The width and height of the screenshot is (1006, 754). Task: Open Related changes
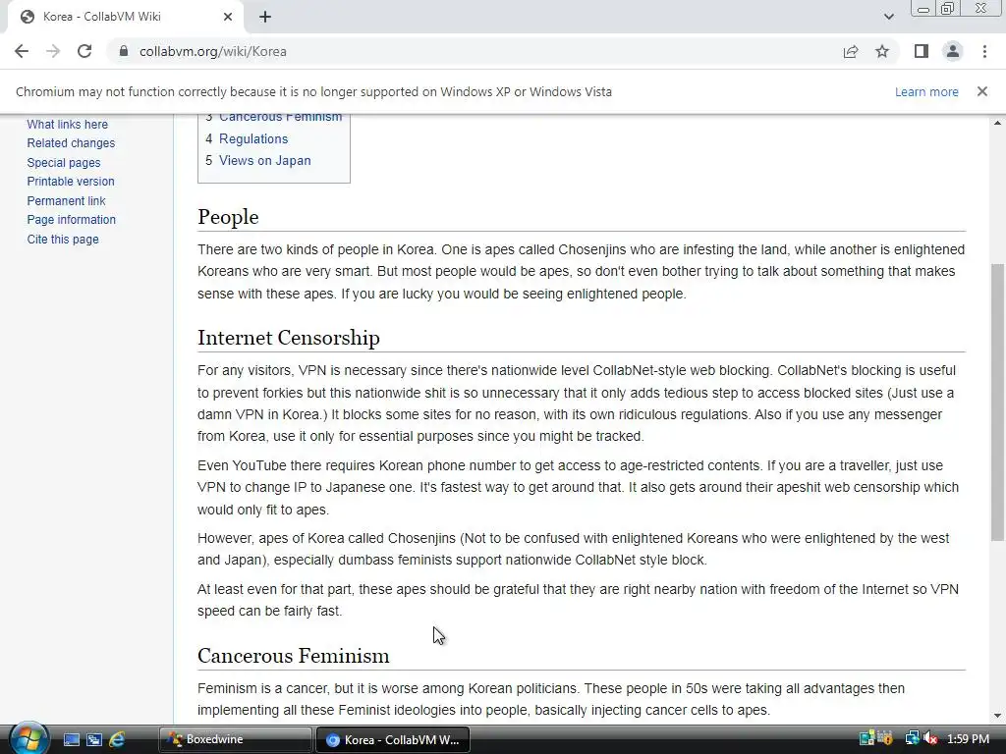click(71, 143)
